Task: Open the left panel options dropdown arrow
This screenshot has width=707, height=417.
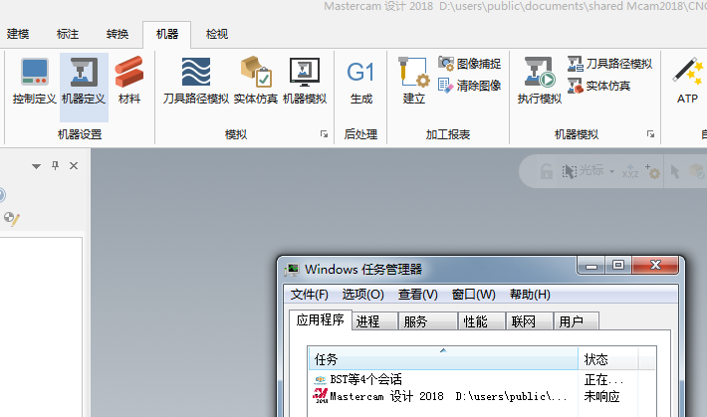Action: 37,166
